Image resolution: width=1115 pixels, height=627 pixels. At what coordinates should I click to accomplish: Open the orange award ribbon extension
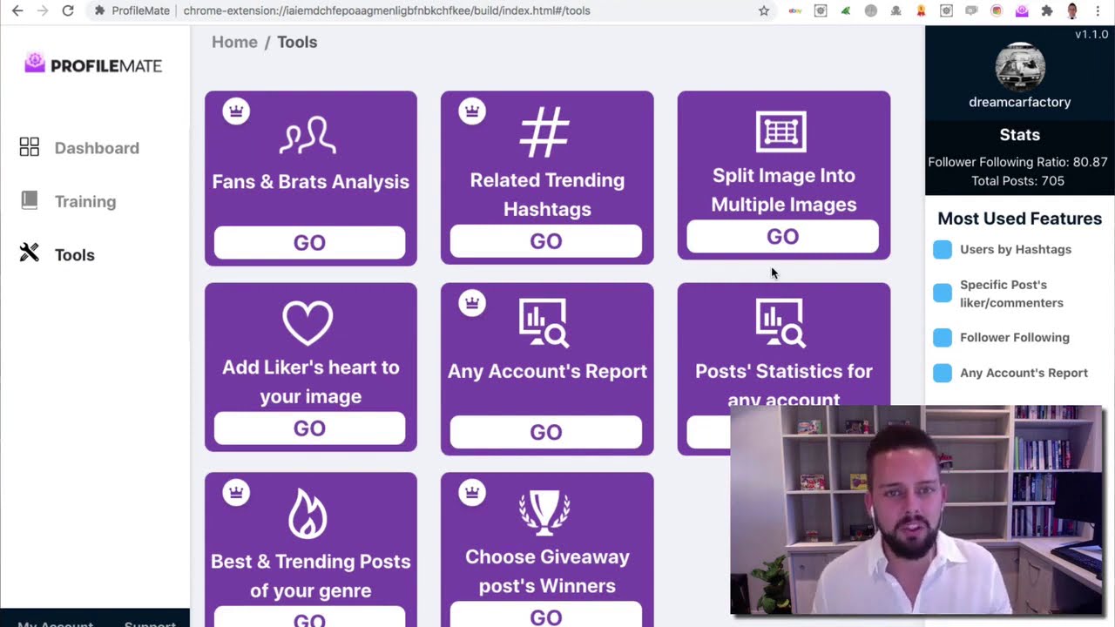922,10
